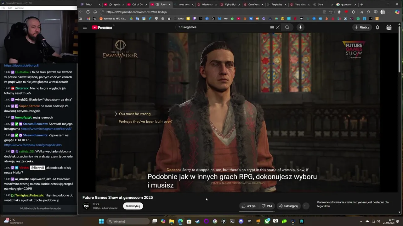Open the YouTube account avatar menu
The image size is (403, 226).
(389, 27)
